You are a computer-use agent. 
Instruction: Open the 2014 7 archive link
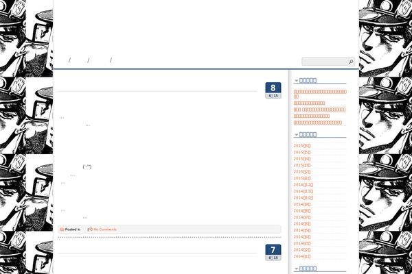tap(302, 217)
